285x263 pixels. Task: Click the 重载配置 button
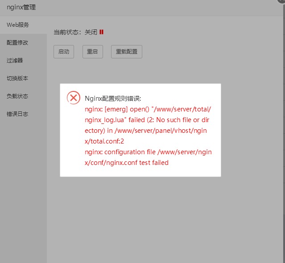click(x=127, y=52)
